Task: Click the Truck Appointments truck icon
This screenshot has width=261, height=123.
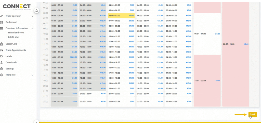Action: [x=2, y=50]
